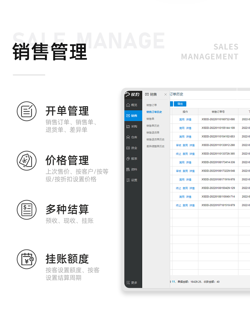
Task: Click 复用 for order XSDD-20220110160732-098
Action: coord(182,120)
